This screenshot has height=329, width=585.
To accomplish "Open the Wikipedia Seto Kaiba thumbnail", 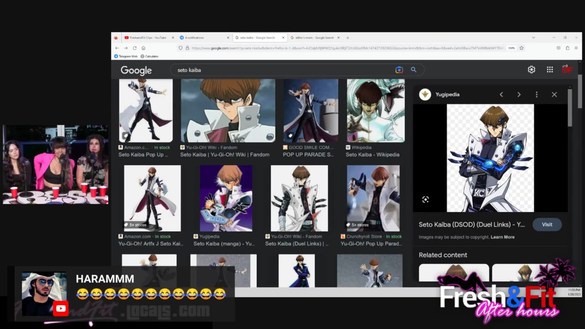I will [x=376, y=111].
